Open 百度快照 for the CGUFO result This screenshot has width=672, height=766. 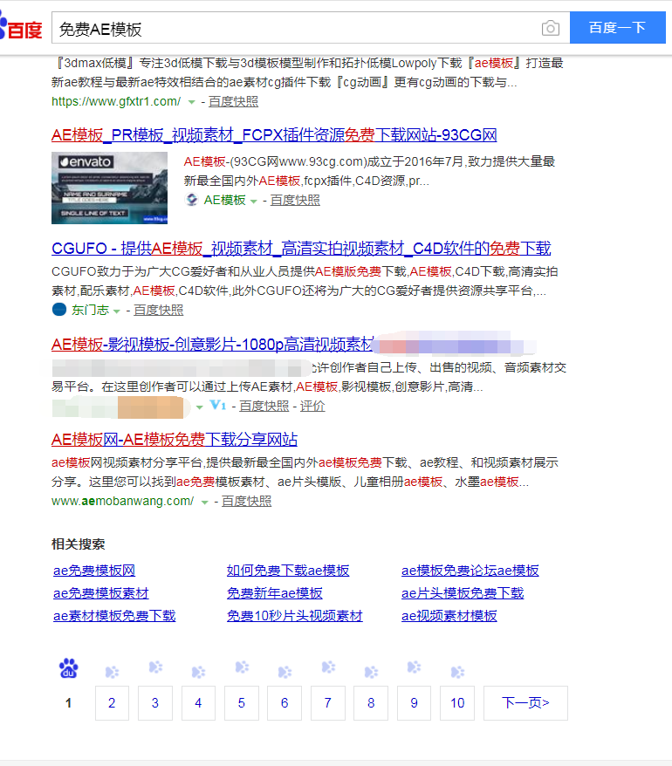(158, 310)
